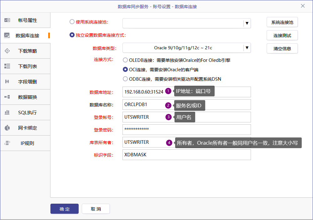
Task: Click the 登录密码 password field
Action: click(187, 130)
